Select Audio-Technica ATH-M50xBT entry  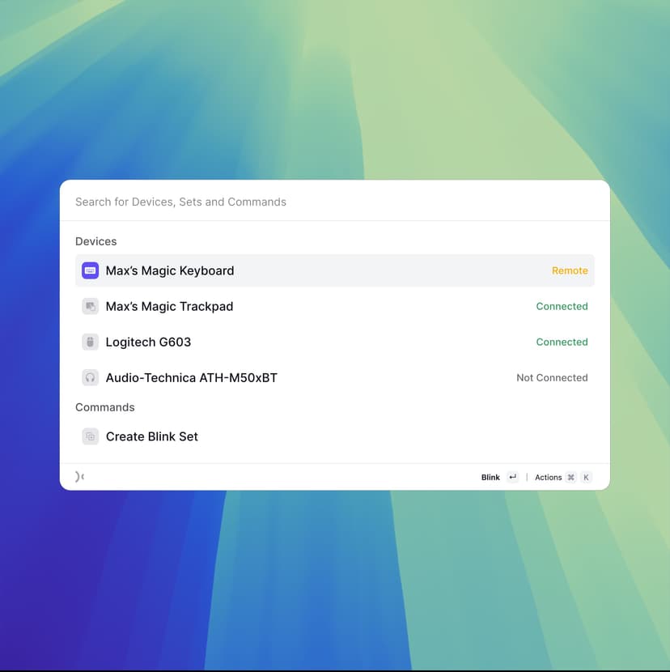point(191,377)
